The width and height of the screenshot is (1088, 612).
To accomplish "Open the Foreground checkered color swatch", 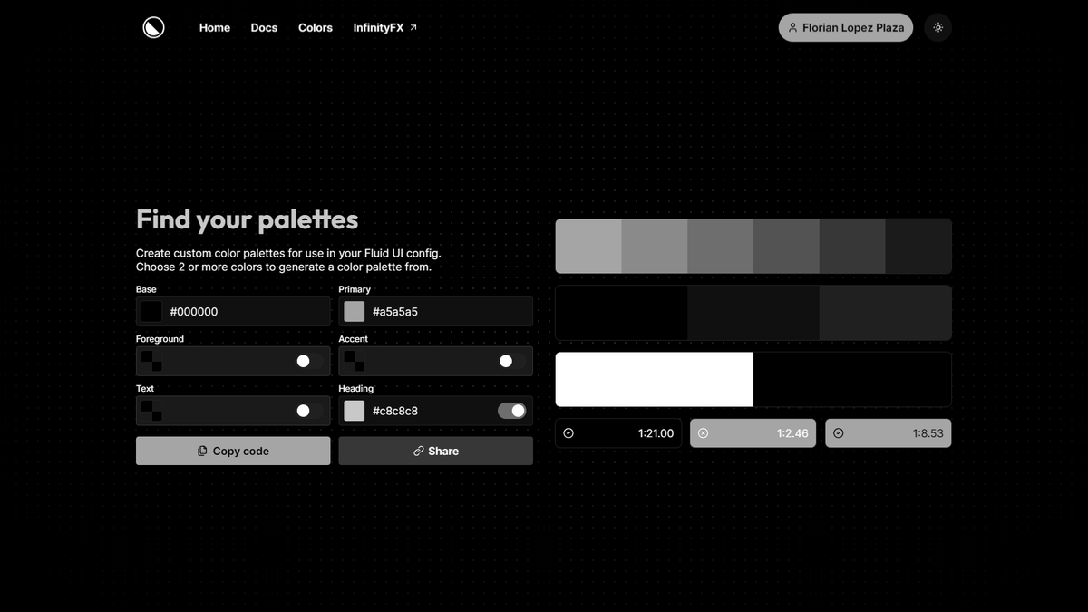I will pyautogui.click(x=151, y=361).
